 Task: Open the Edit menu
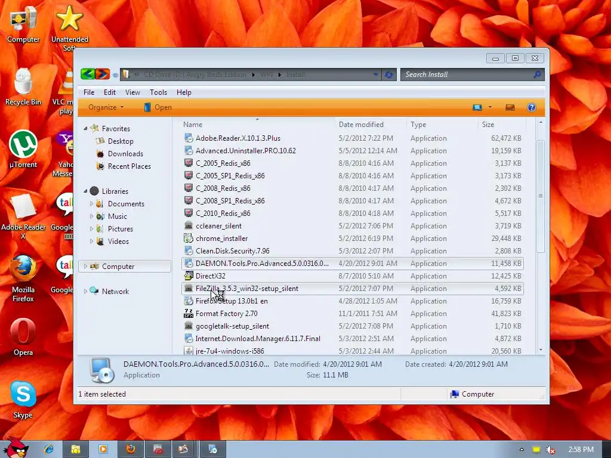pos(110,92)
